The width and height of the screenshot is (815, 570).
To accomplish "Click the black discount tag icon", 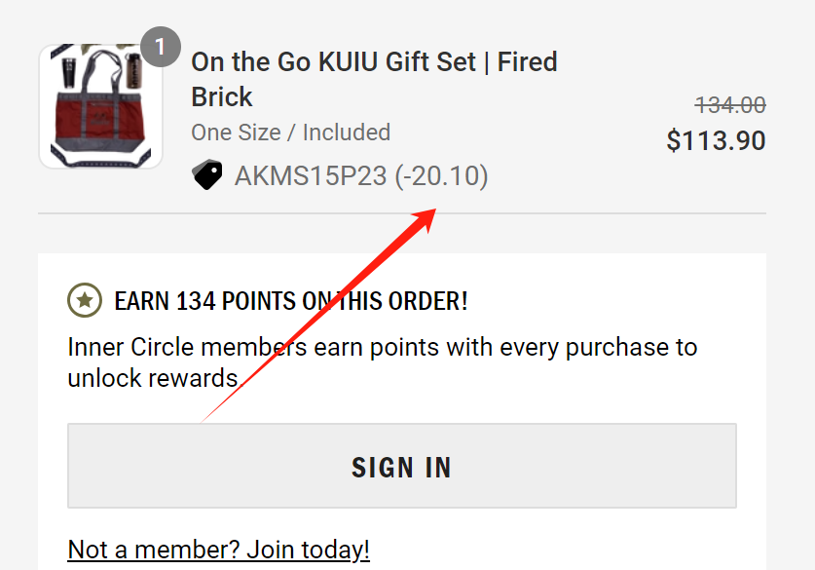I will (207, 175).
